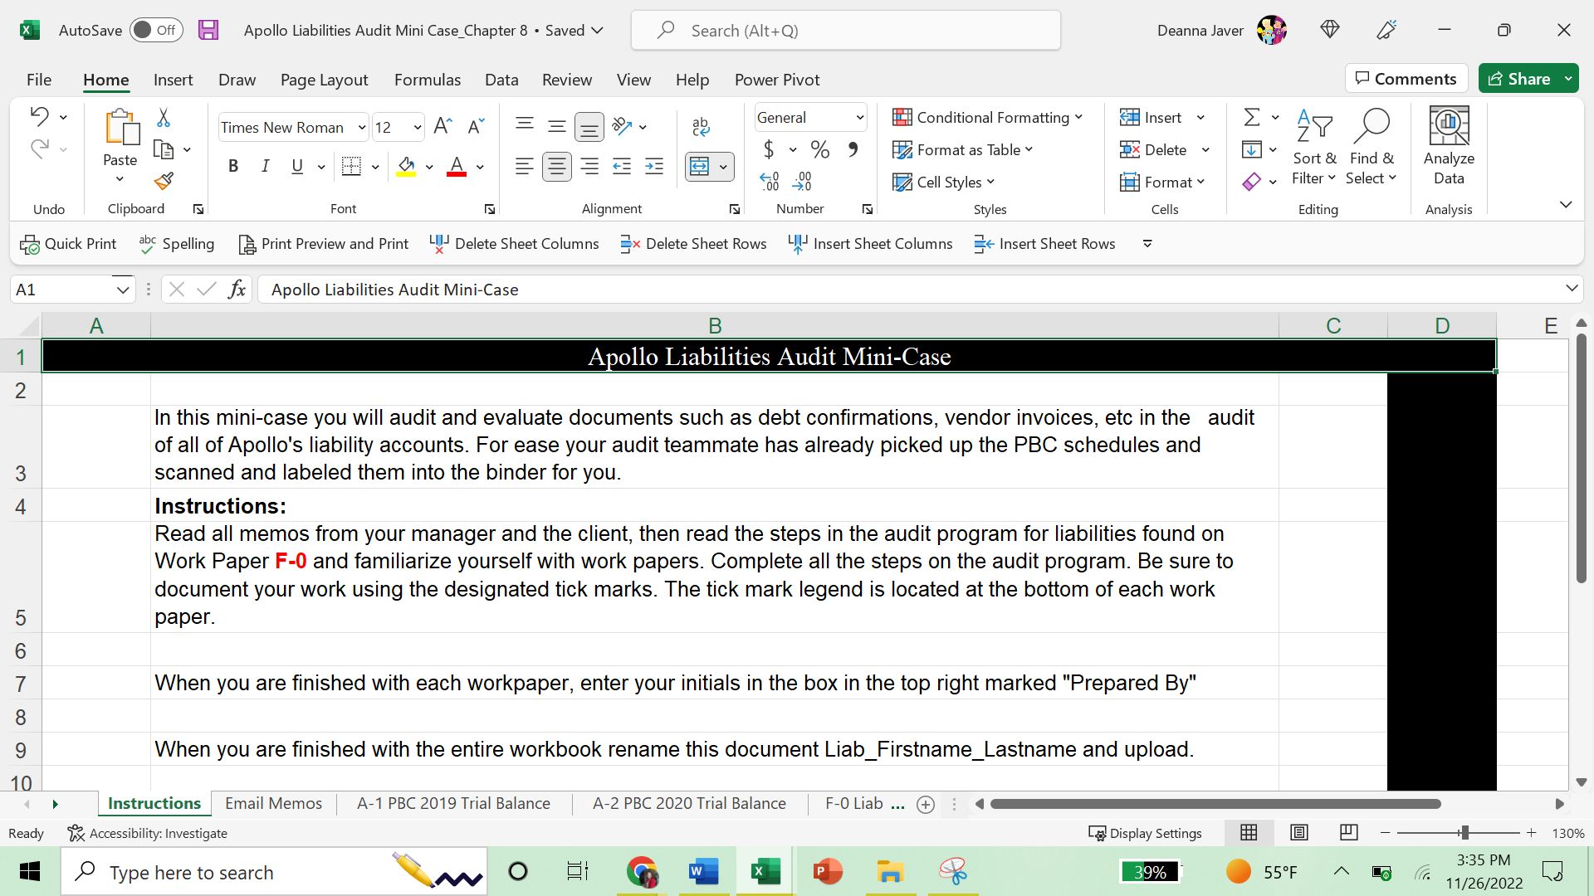Click the Wrap Text icon

701,126
